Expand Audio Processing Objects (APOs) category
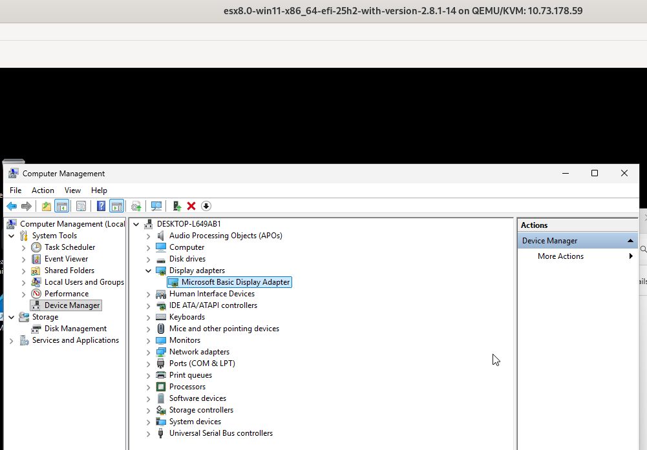This screenshot has height=450, width=647. pos(148,236)
